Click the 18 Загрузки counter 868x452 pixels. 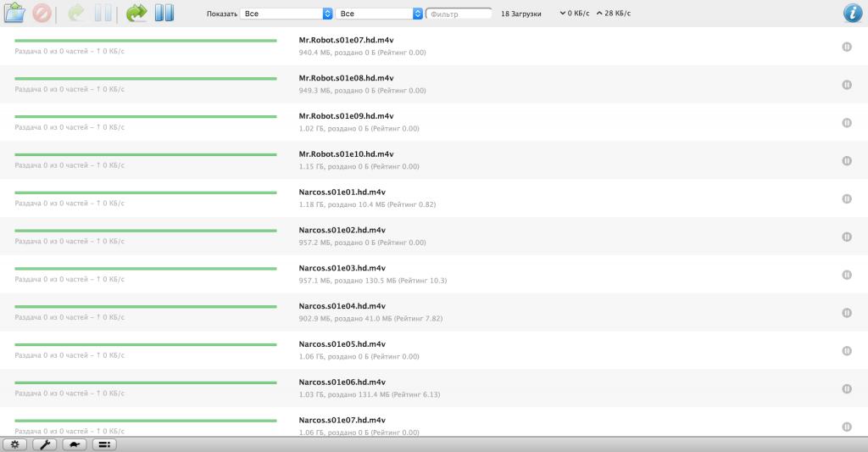point(521,14)
